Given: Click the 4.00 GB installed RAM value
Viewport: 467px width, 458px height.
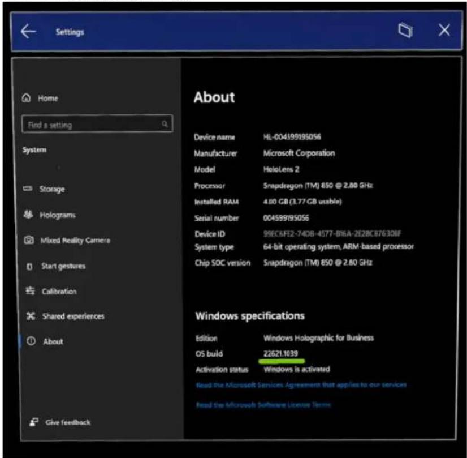Looking at the screenshot, I should pyautogui.click(x=302, y=202).
